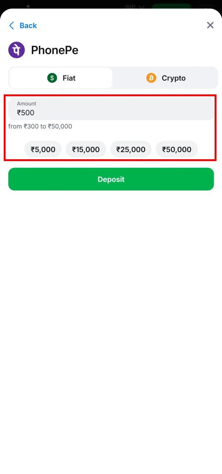Pick the ₹50,000 maximum preset amount
This screenshot has width=222, height=474.
click(176, 149)
